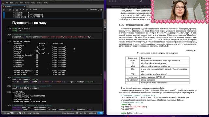This screenshot has height=117, width=209.
Task: Click the Model(GLPK.Optimizer) code cell
Action: (x=57, y=87)
